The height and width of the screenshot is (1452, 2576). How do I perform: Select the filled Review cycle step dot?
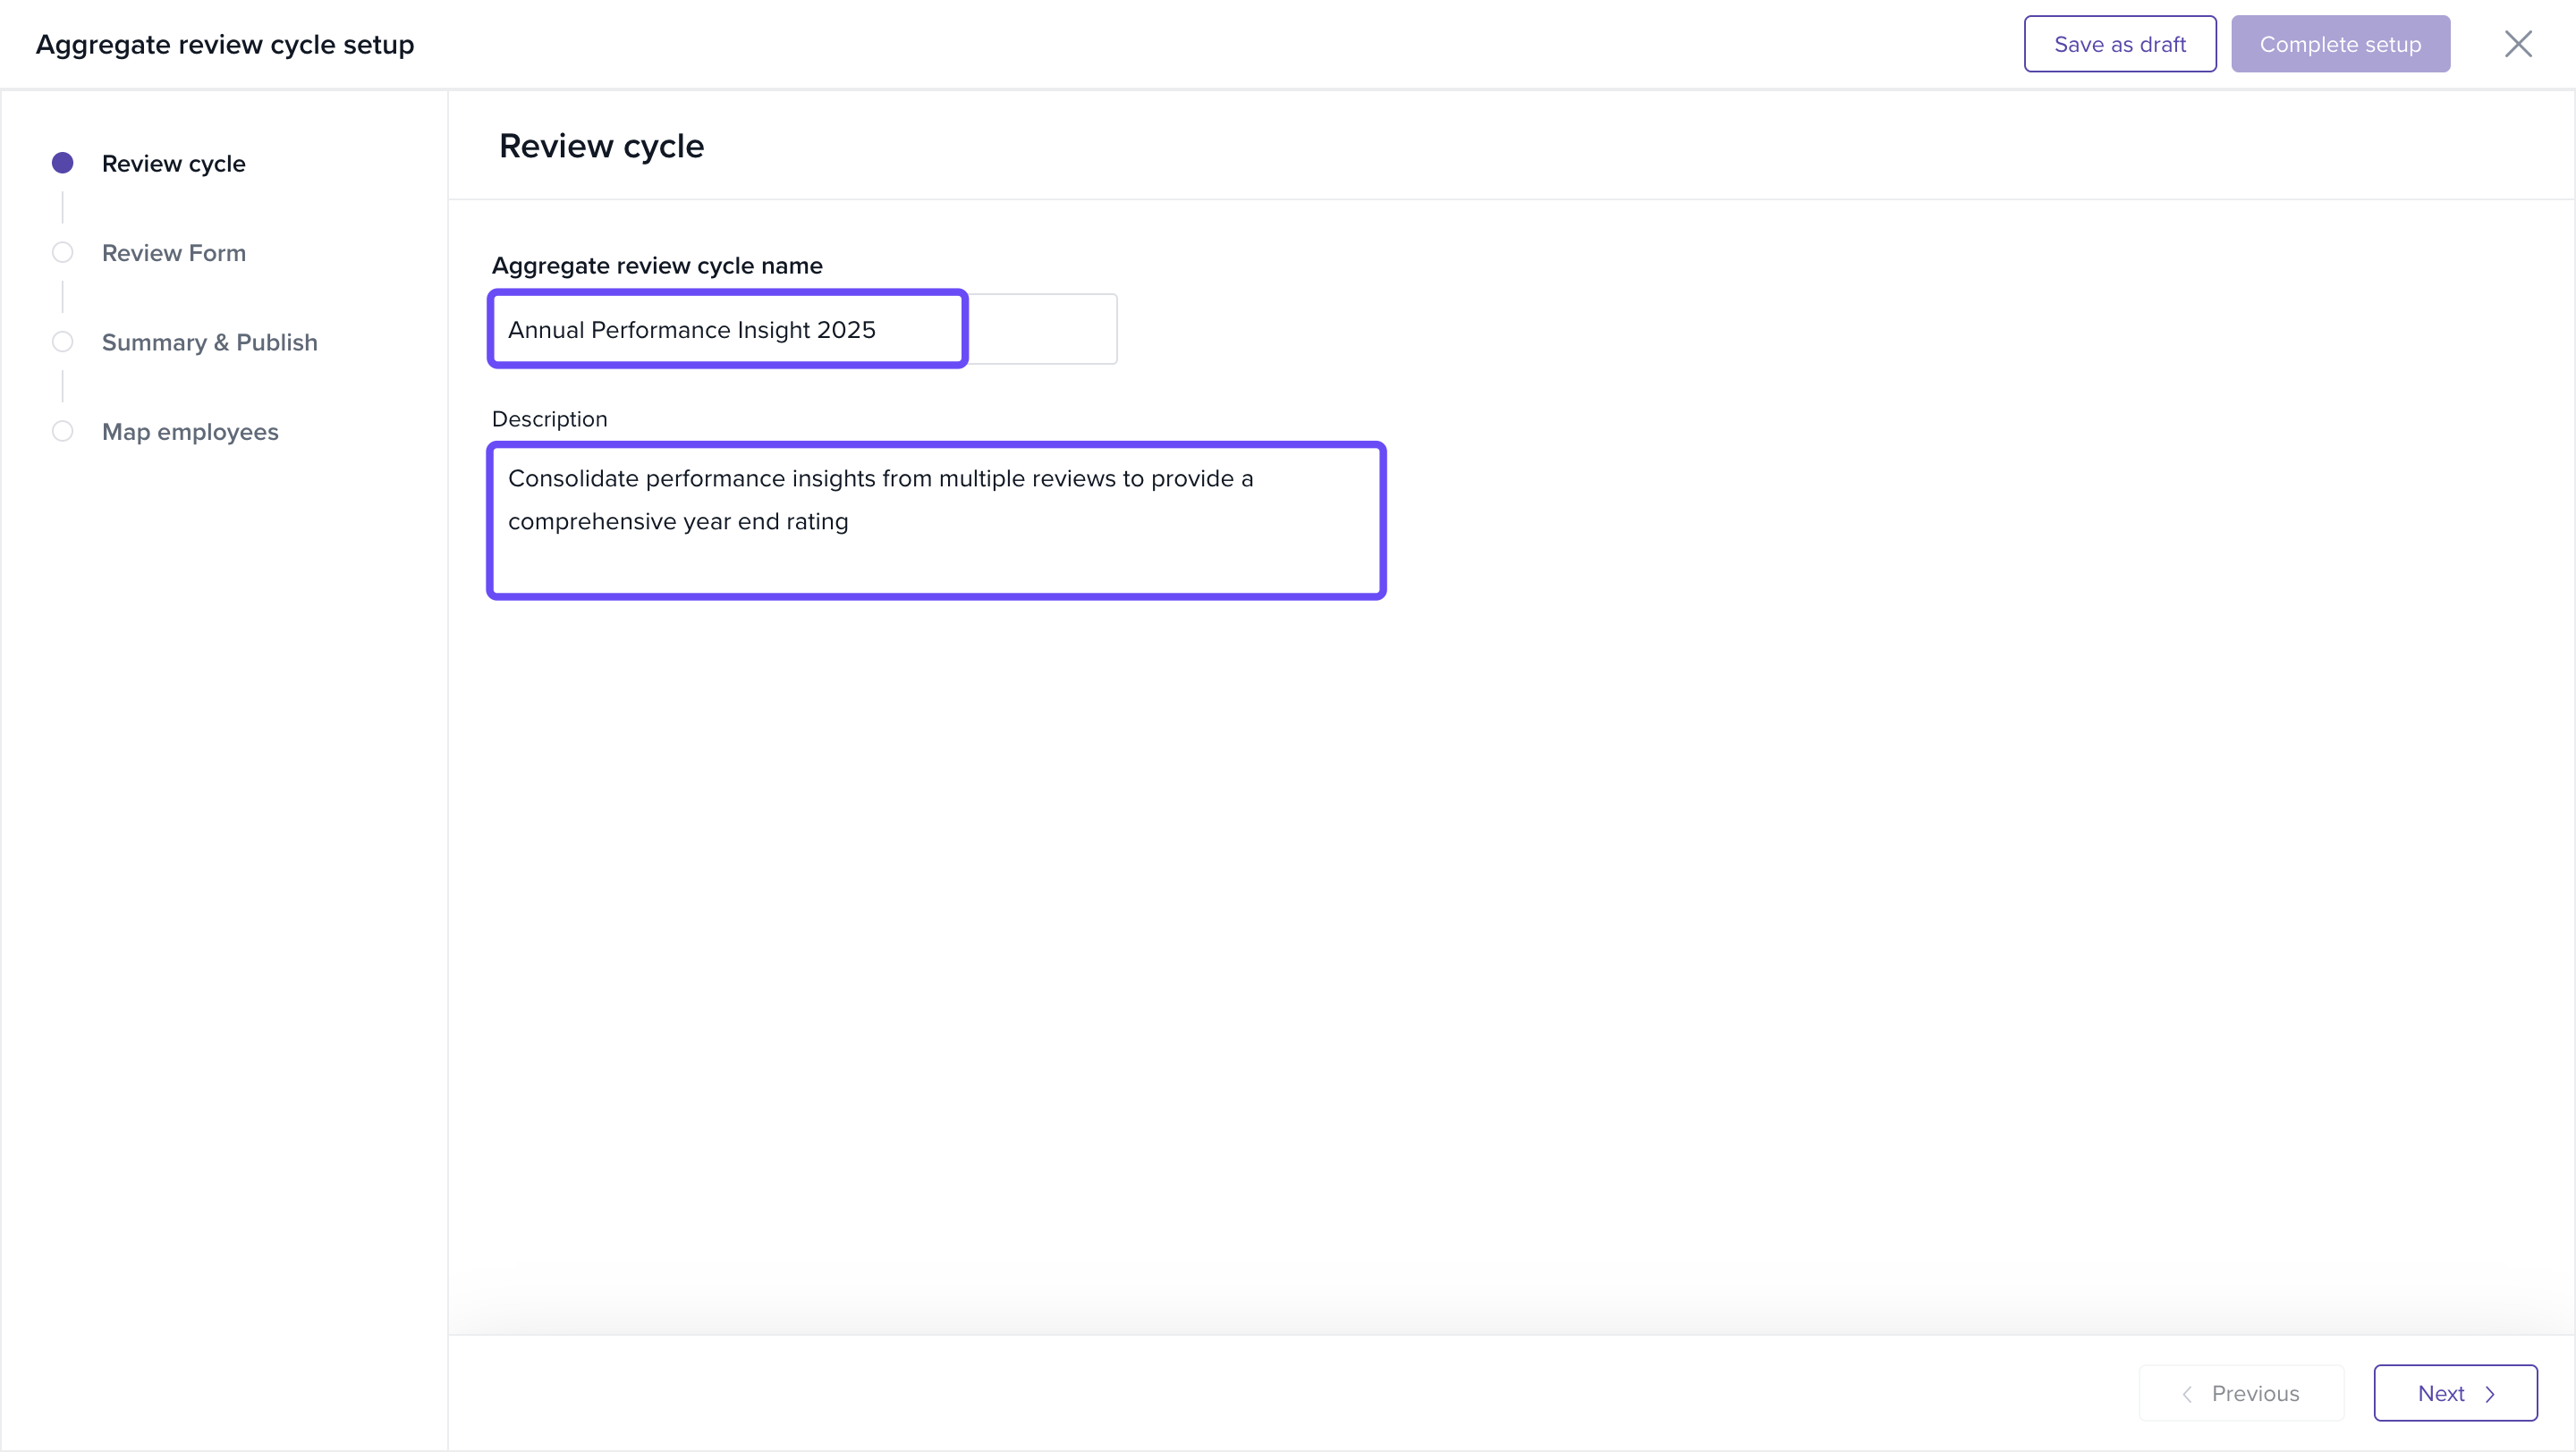(62, 163)
